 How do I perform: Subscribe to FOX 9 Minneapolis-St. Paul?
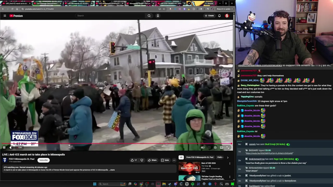tap(43, 160)
